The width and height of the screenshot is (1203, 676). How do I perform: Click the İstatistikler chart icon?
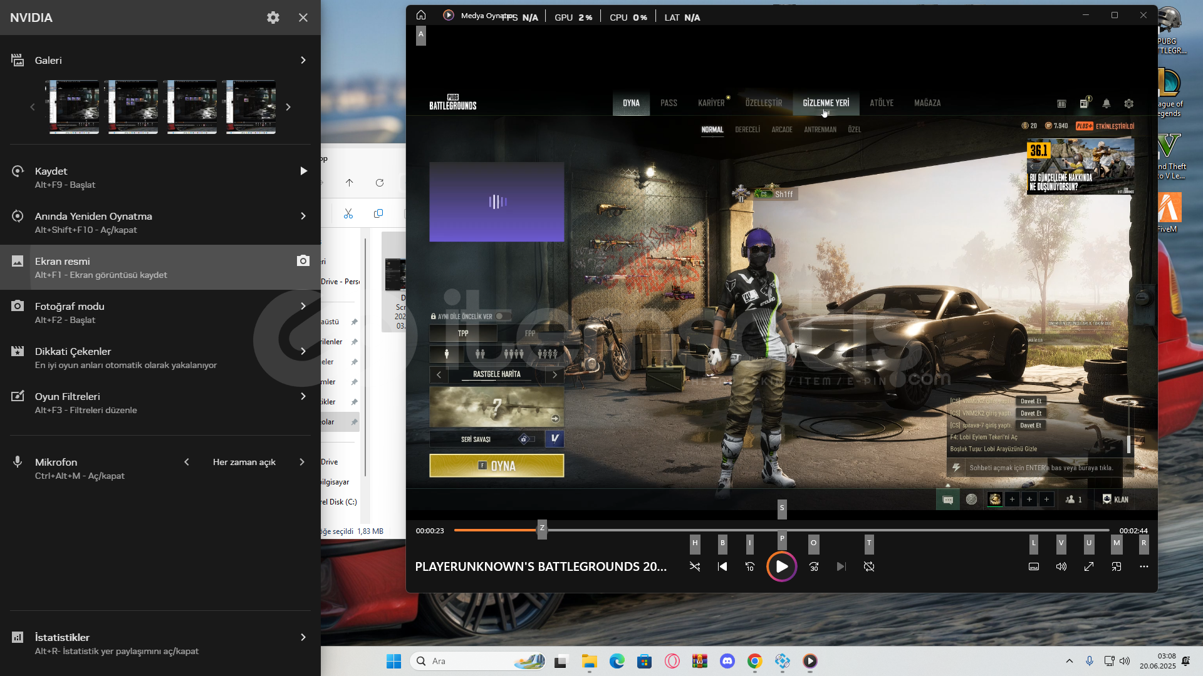click(x=18, y=637)
